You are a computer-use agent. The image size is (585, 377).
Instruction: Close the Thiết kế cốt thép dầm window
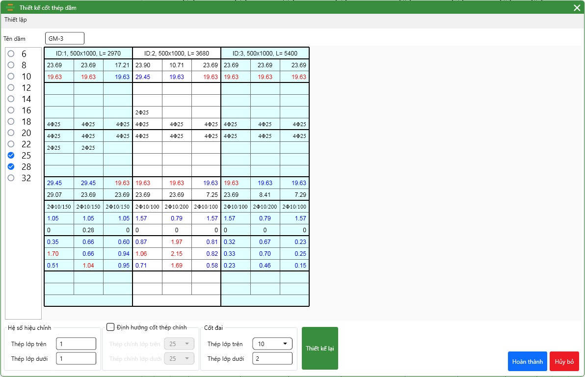(x=577, y=7)
